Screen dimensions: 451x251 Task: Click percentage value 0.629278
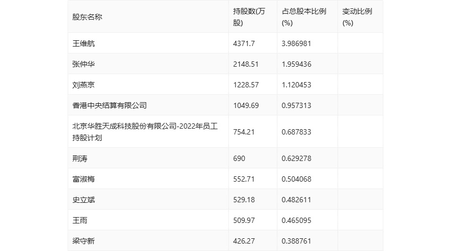click(x=296, y=158)
